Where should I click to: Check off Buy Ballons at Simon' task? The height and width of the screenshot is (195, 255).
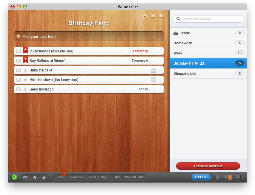tap(19, 61)
